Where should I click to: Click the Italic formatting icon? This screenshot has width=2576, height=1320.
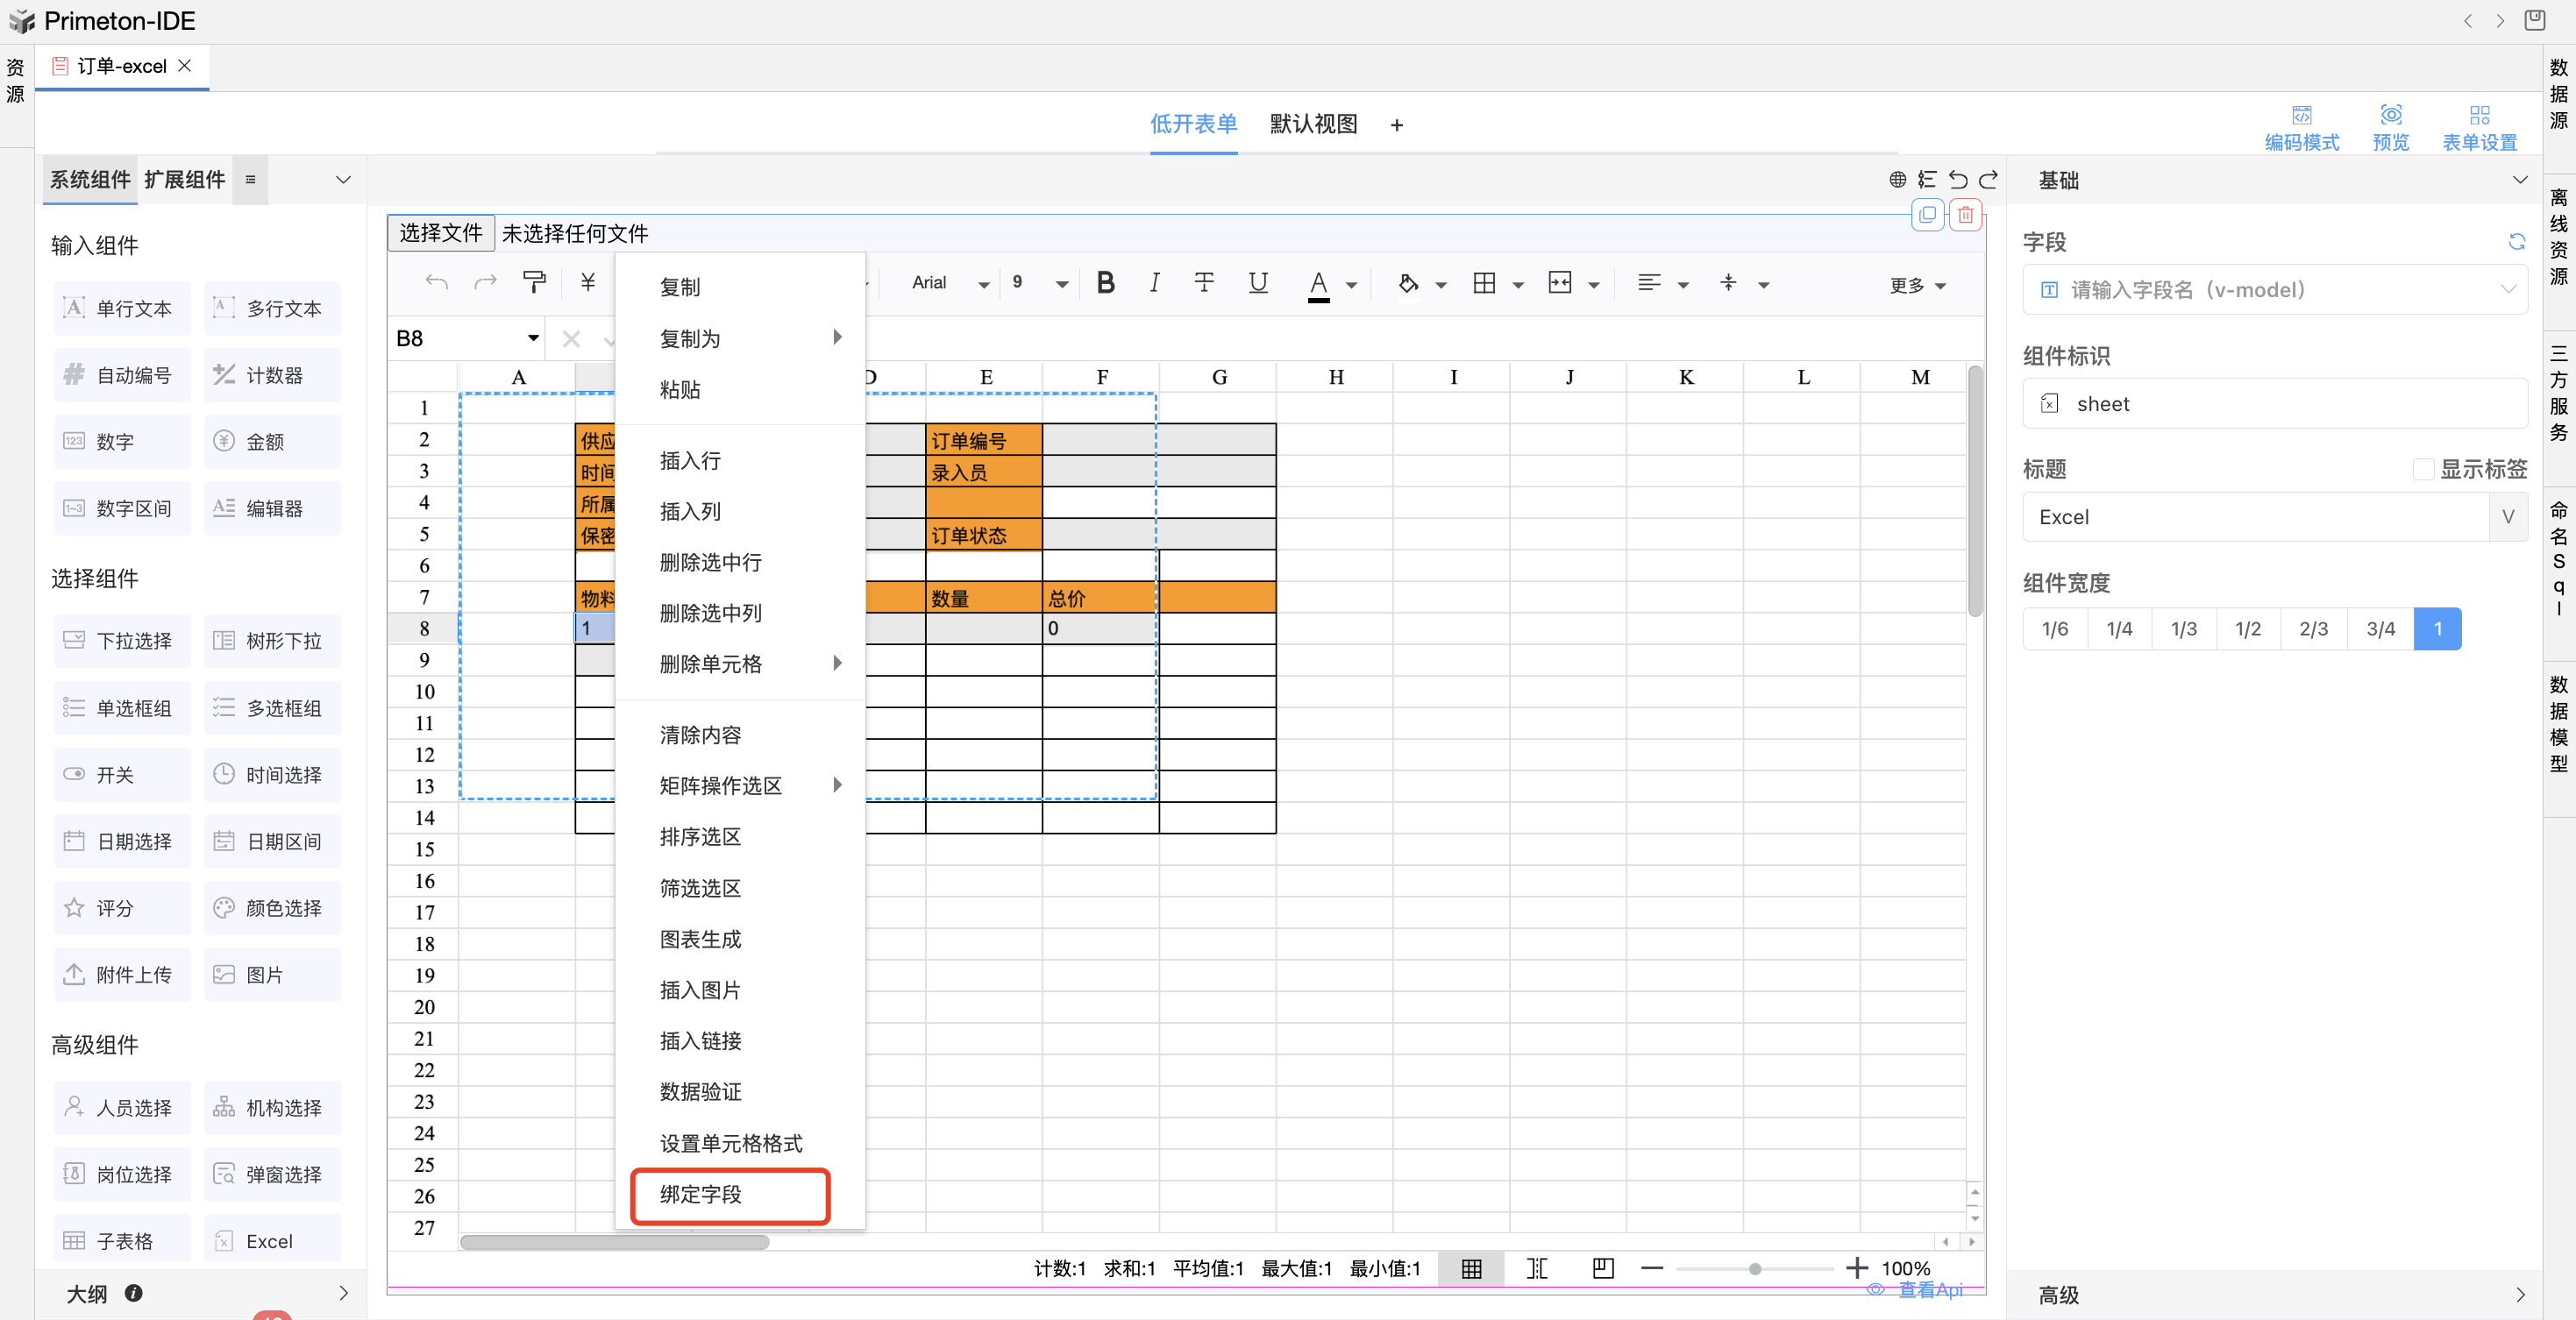click(1154, 283)
